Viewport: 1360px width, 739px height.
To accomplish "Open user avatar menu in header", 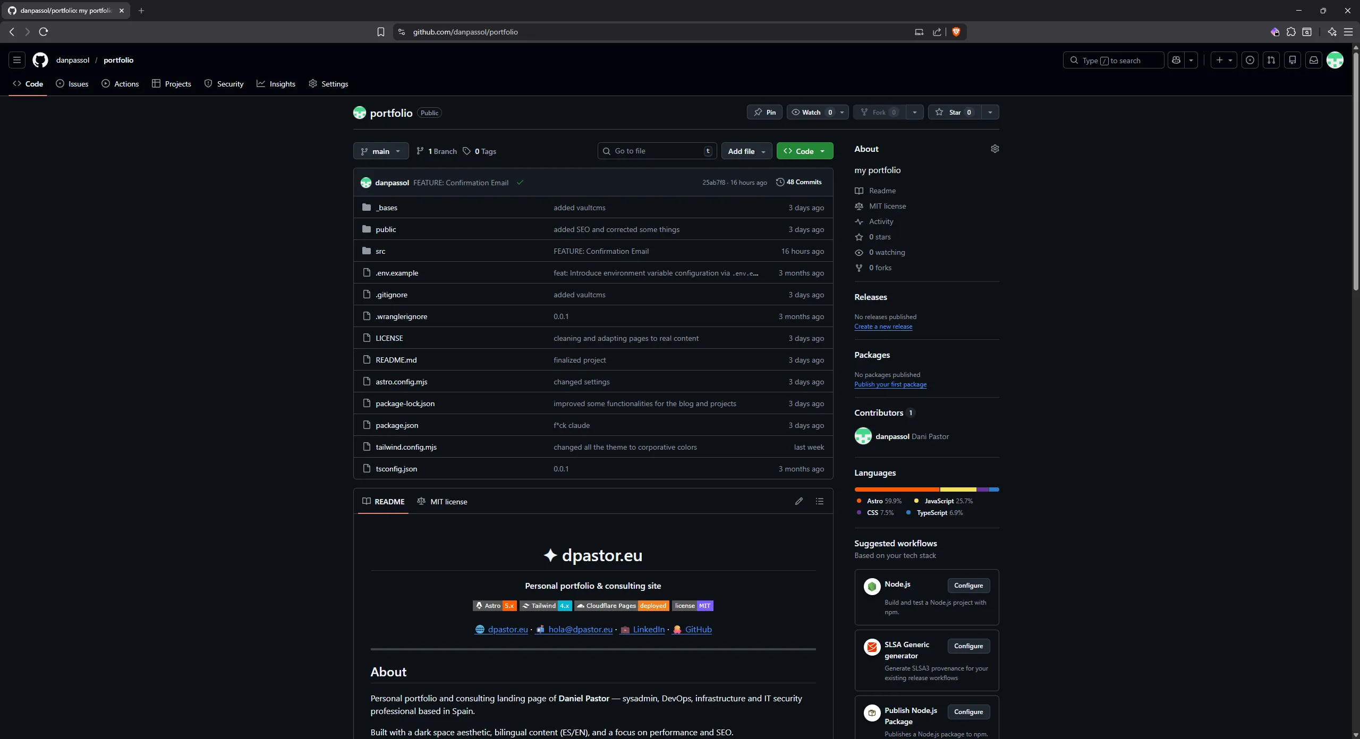I will (x=1335, y=60).
